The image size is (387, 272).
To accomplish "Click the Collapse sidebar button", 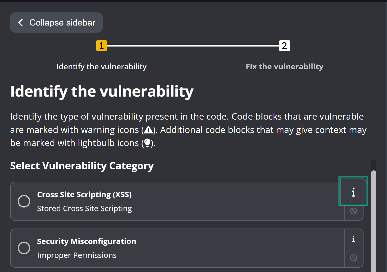I will pos(56,22).
